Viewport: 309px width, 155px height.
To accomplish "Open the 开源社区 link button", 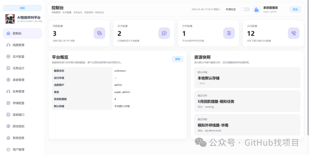I will tap(231, 9).
